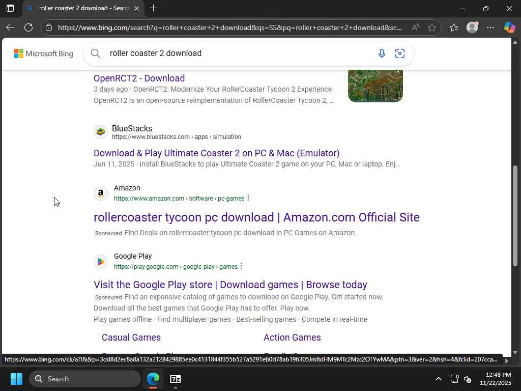This screenshot has width=521, height=391.
Task: Start voice search with microphone
Action: click(x=382, y=53)
